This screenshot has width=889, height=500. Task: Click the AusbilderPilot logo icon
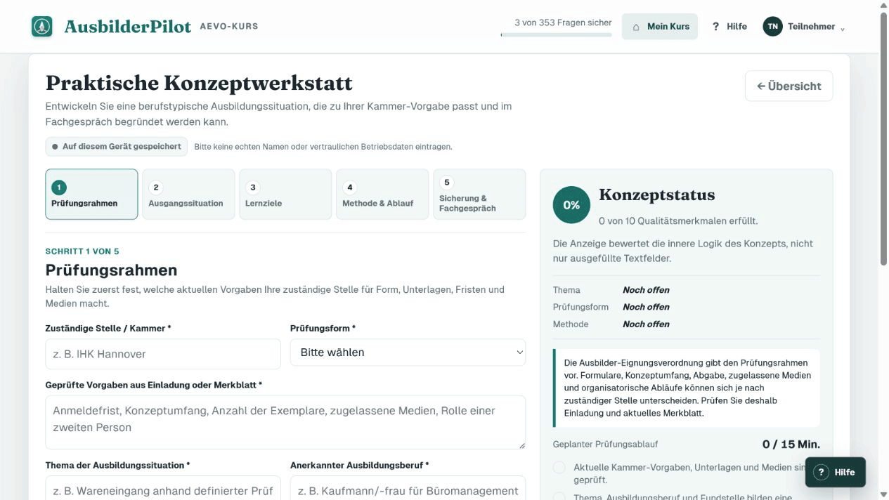click(x=42, y=27)
